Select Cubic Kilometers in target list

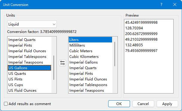click(91, 57)
